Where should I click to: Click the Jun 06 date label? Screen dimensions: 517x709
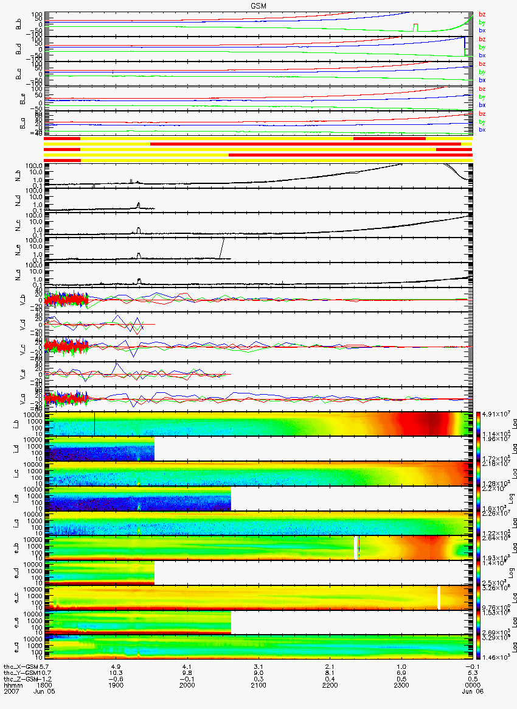[x=473, y=691]
